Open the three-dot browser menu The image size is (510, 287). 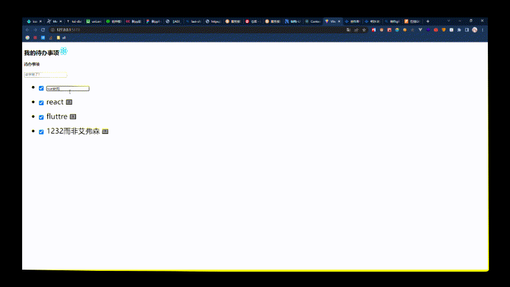tap(482, 30)
